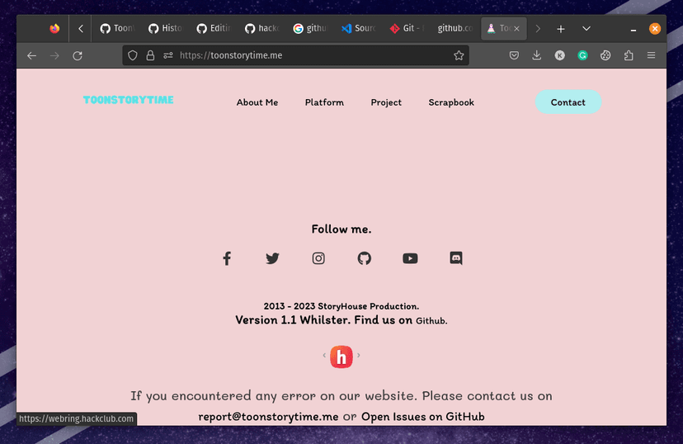This screenshot has width=683, height=444.
Task: Open Firefox hamburger application menu
Action: tap(651, 55)
